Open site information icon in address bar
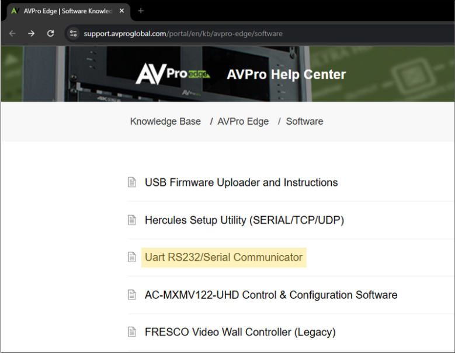The image size is (455, 353). [74, 34]
